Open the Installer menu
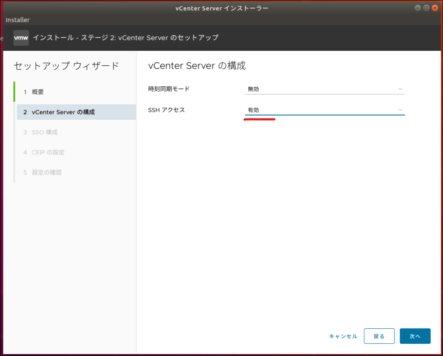The height and width of the screenshot is (356, 443). click(18, 20)
